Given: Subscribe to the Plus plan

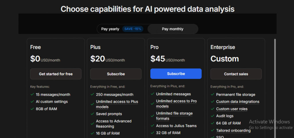Looking at the screenshot, I should 116,74.
